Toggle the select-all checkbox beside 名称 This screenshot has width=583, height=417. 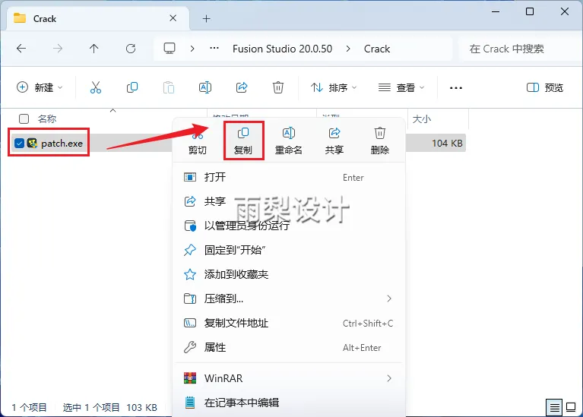coord(24,119)
